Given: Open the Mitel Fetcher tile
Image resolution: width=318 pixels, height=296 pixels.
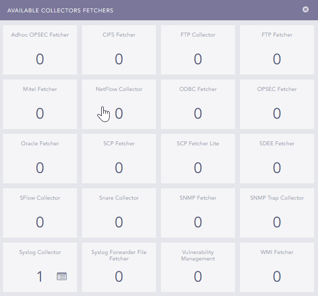Looking at the screenshot, I should coord(40,104).
